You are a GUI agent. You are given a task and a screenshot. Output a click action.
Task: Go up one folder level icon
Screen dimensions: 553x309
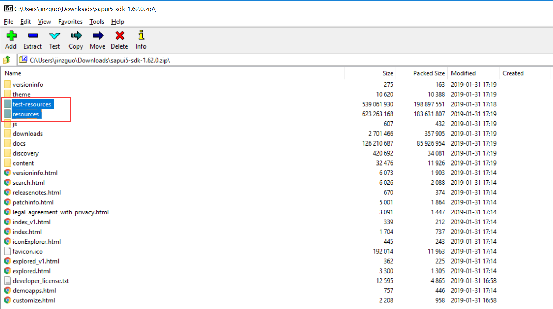click(x=7, y=60)
